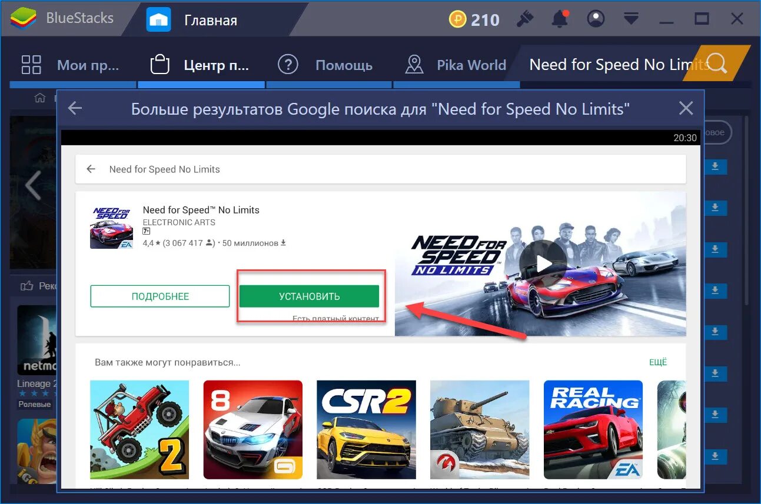The width and height of the screenshot is (761, 504).
Task: Click the green УСТАНОВИТЬ install button
Action: coord(309,296)
